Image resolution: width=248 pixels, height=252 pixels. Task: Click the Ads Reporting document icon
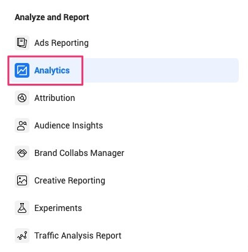coord(22,43)
